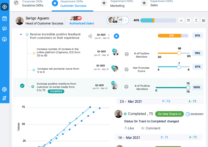Image resolution: width=208 pixels, height=147 pixels.
Task: Open the OKR target icon in sidebar
Action: [4, 6]
